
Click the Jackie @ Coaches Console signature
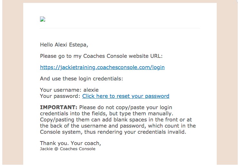[67, 149]
